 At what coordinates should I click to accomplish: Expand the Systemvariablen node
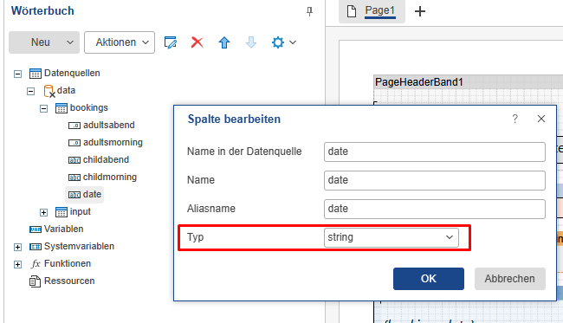pyautogui.click(x=17, y=247)
